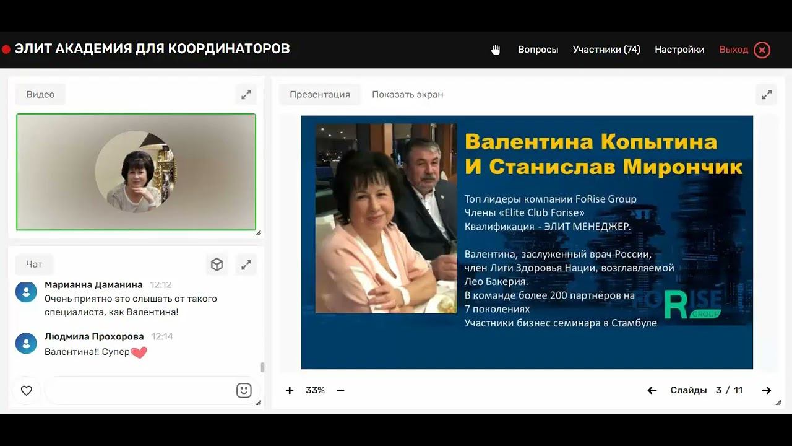Viewport: 792px width, 446px height.
Task: Click the name Людмила Прохорова in chat
Action: coord(94,336)
